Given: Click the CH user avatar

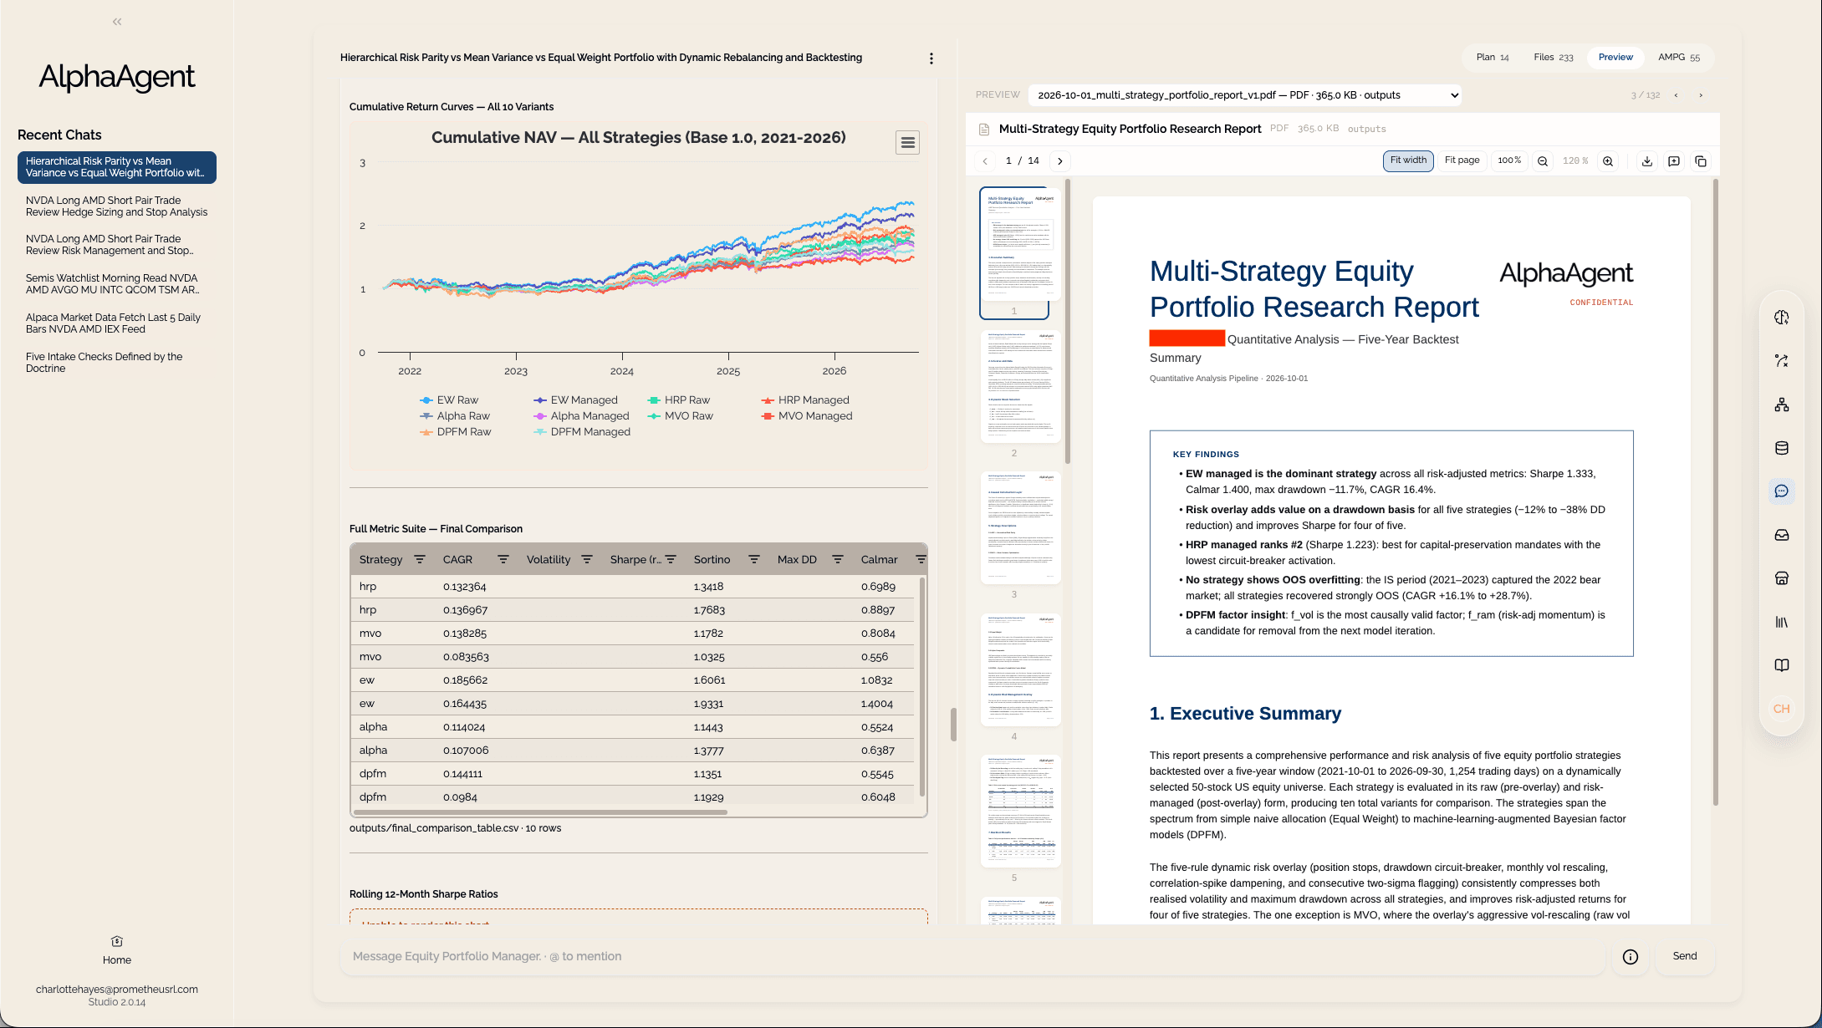Looking at the screenshot, I should pos(1781,709).
